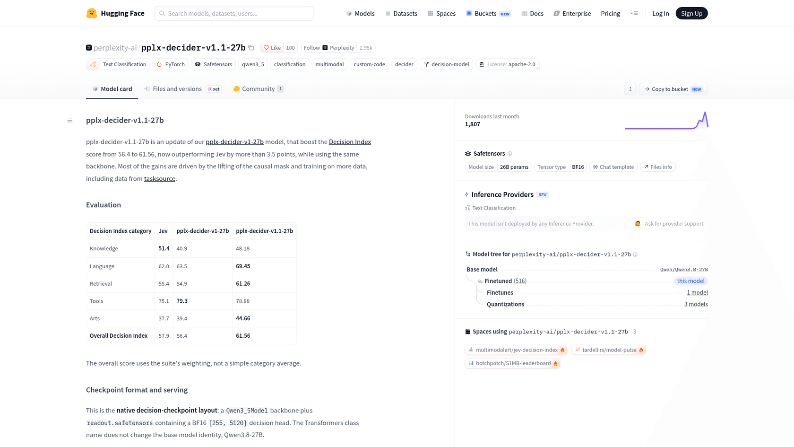This screenshot has height=447, width=794.
Task: Open the Text Classification tag
Action: pyautogui.click(x=118, y=64)
